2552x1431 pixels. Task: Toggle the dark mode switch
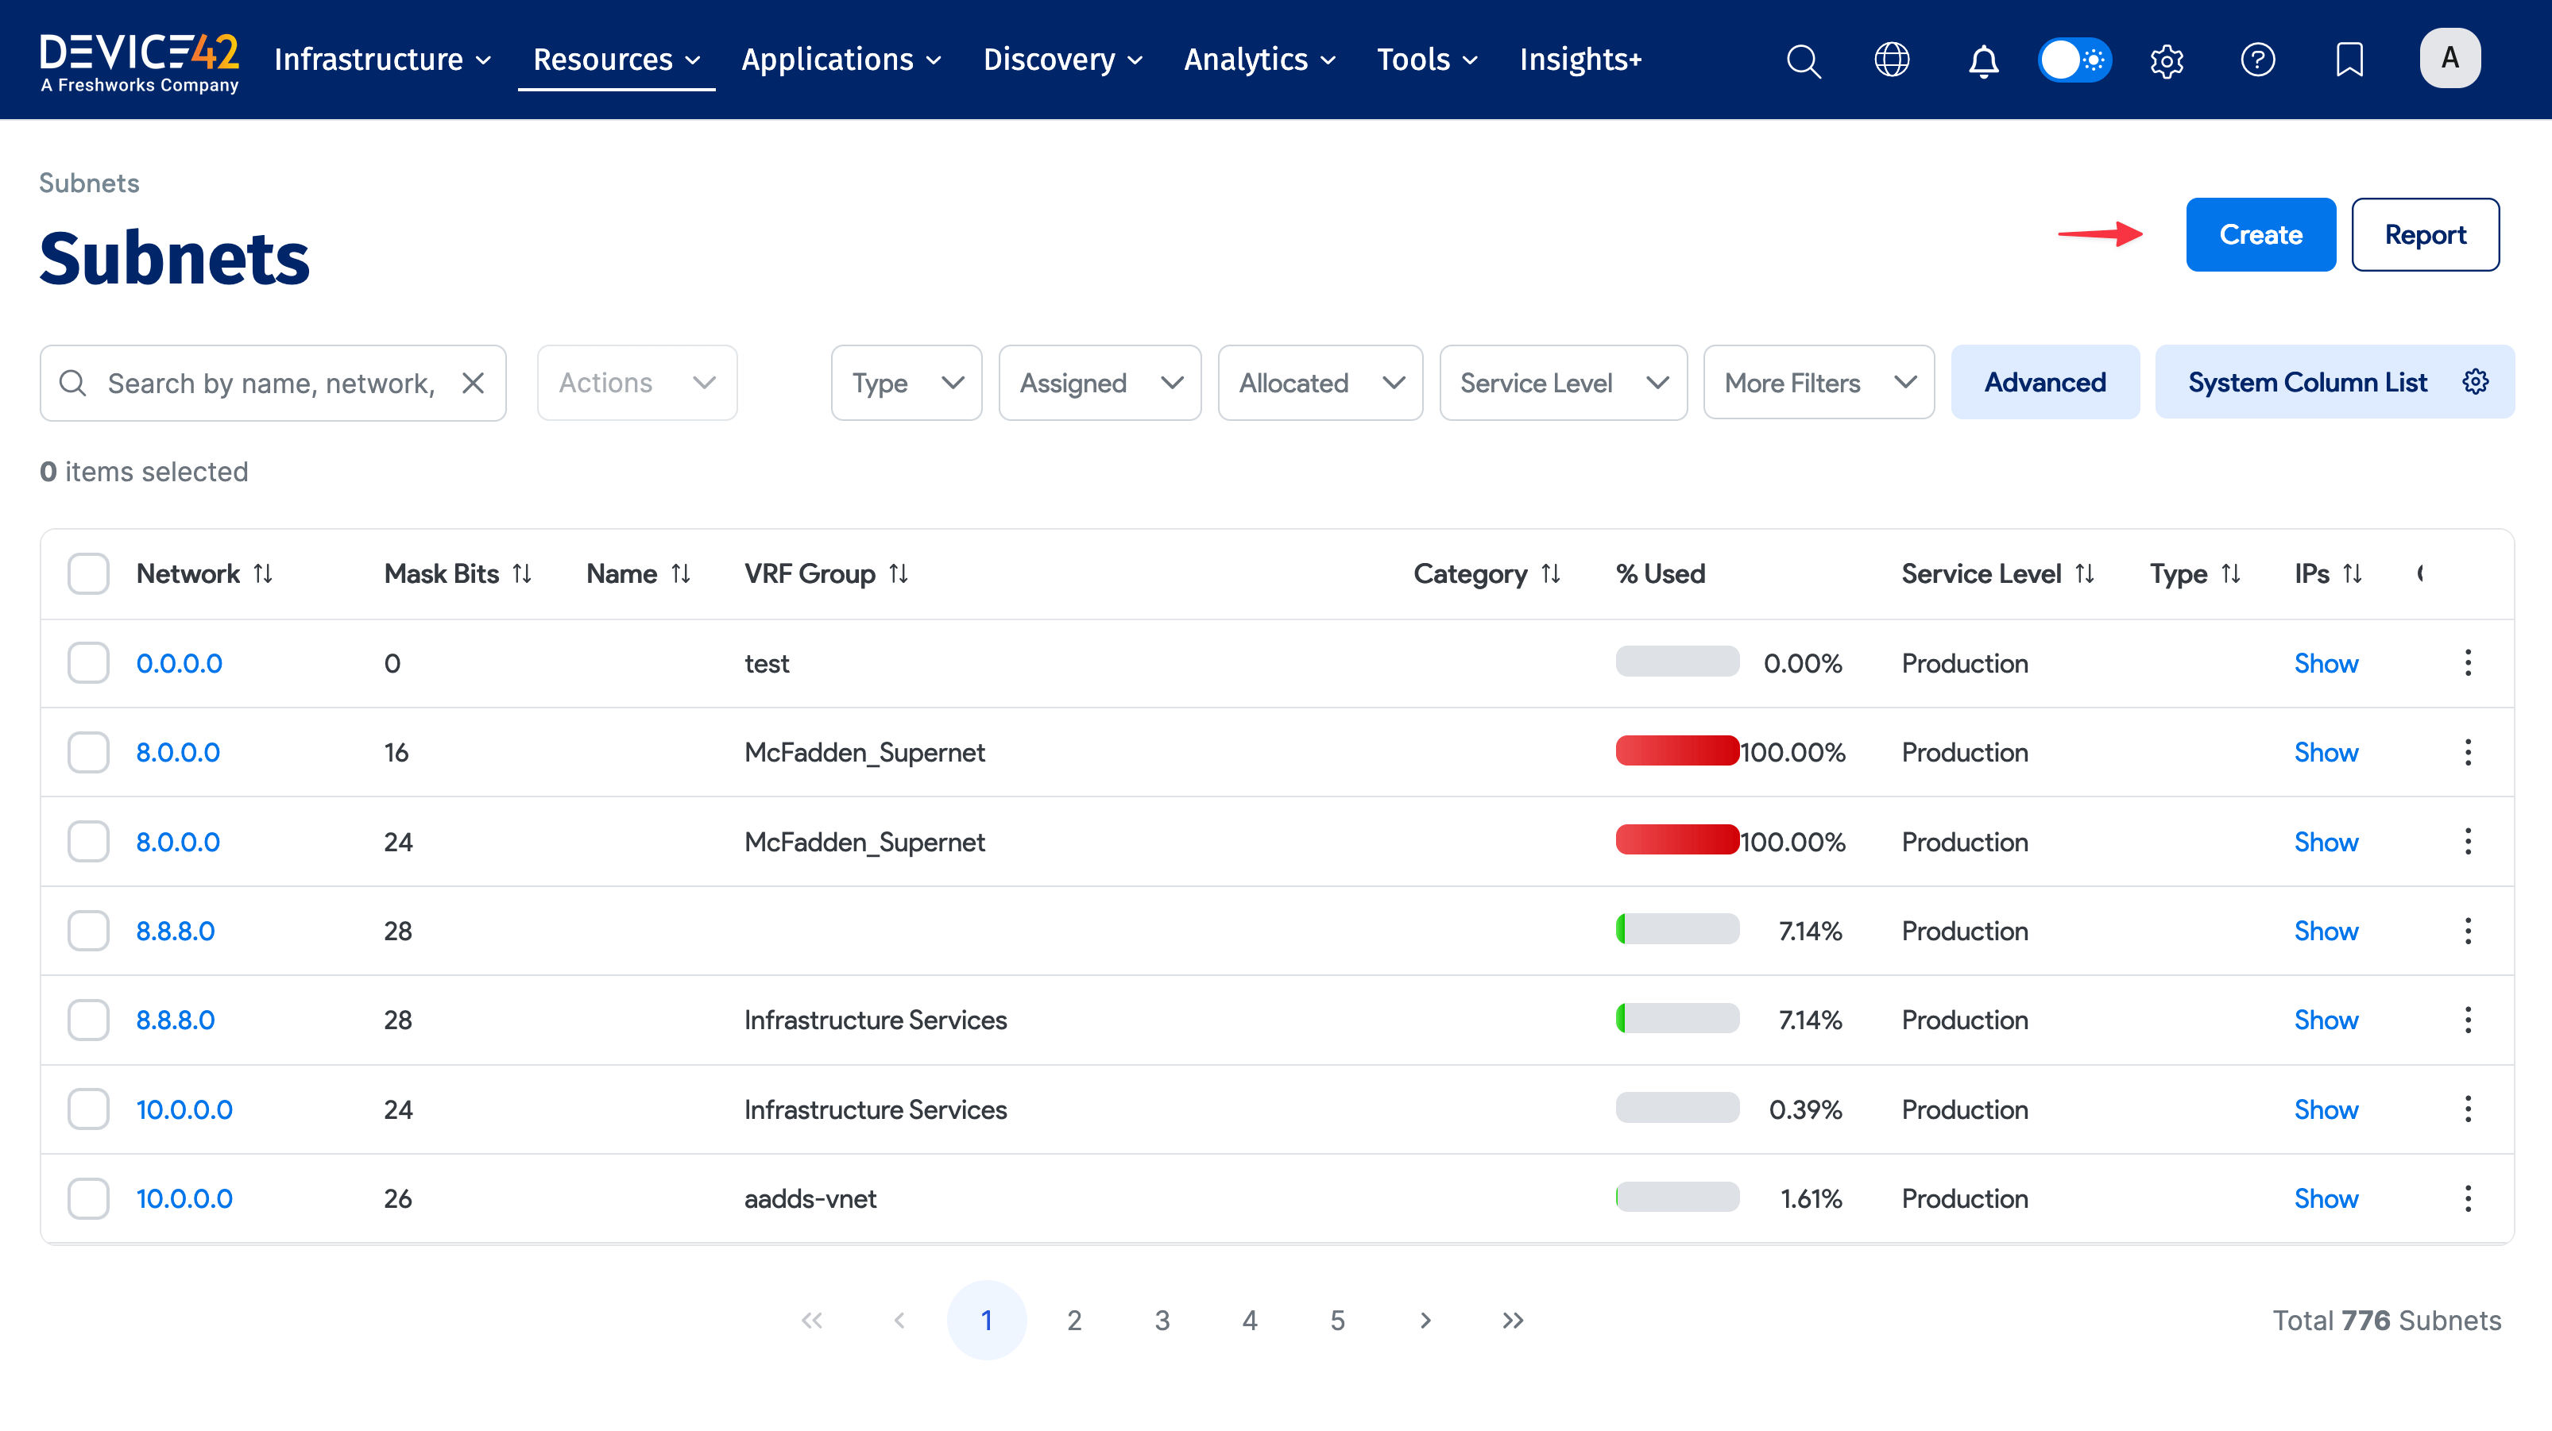pyautogui.click(x=2074, y=60)
